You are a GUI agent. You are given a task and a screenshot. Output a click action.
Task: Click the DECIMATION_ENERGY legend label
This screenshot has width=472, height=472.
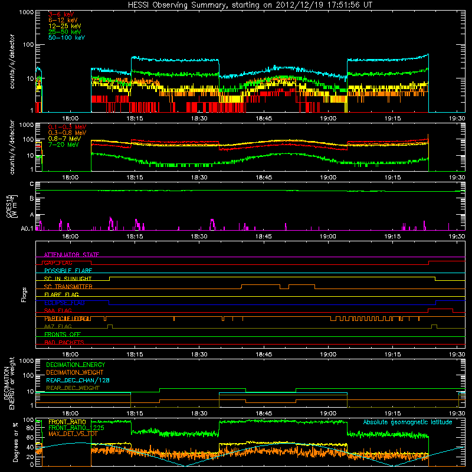point(76,365)
